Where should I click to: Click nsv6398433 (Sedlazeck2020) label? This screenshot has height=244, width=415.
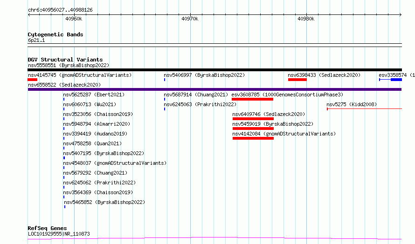coord(324,75)
